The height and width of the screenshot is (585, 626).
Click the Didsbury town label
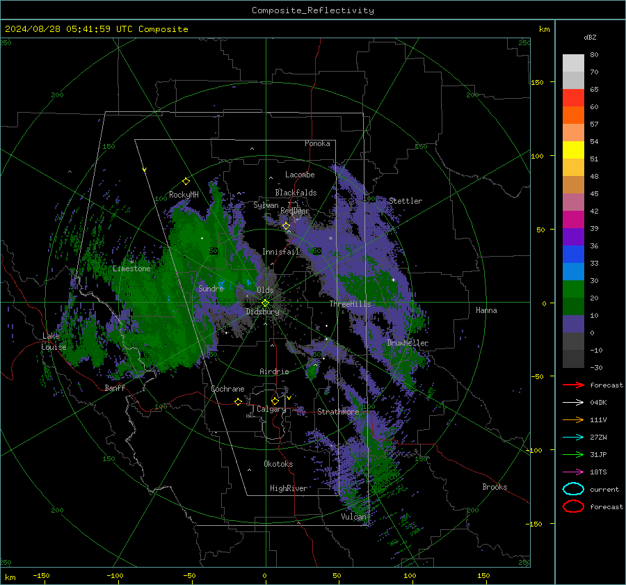pyautogui.click(x=263, y=312)
